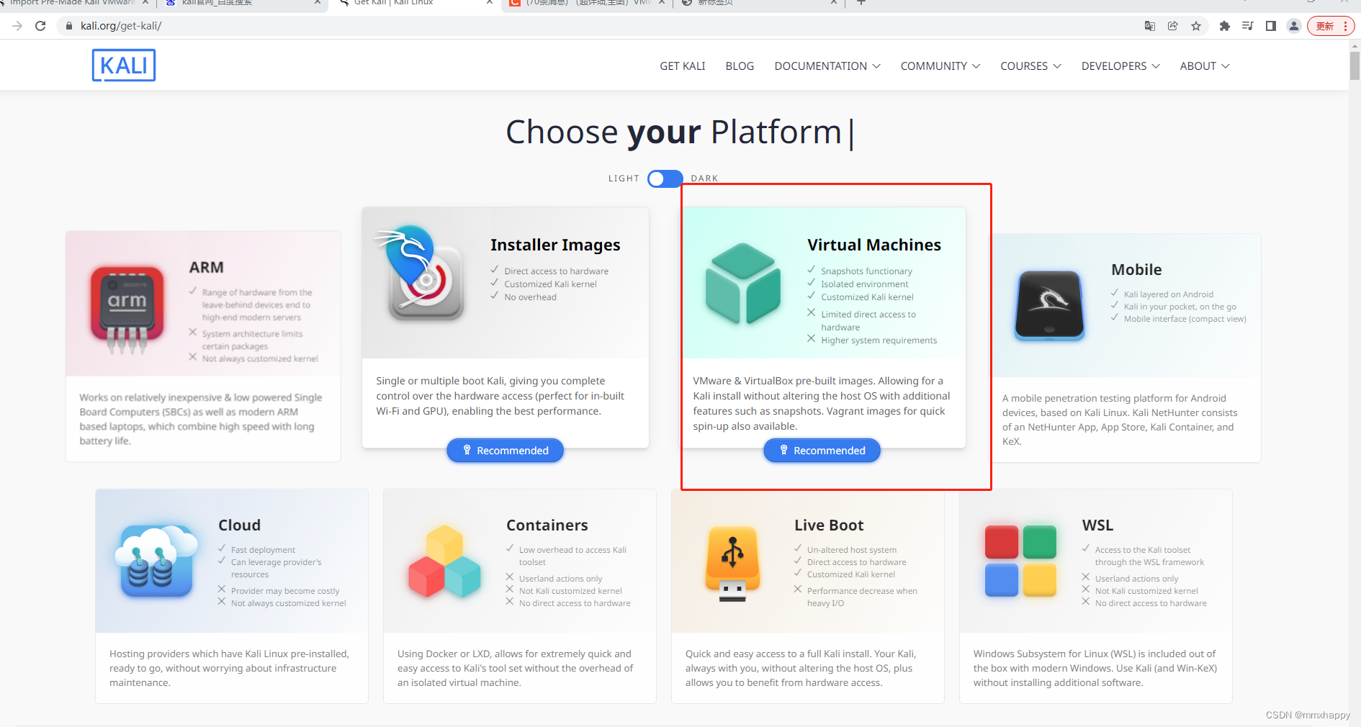Click the Mobile phone icon
Image resolution: width=1361 pixels, height=727 pixels.
[x=1049, y=305]
